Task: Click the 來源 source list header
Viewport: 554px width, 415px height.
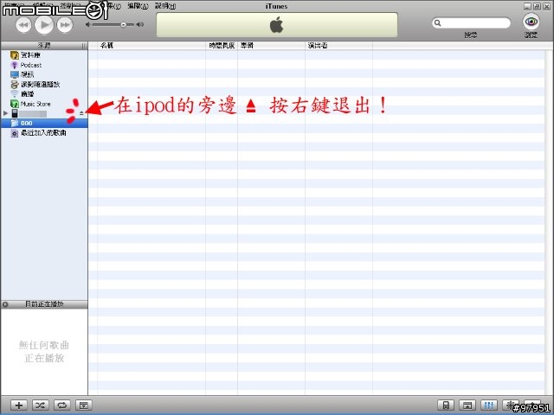Action: (44, 46)
